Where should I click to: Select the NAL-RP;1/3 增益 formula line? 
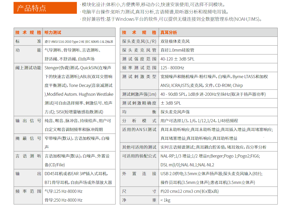pos(210,156)
